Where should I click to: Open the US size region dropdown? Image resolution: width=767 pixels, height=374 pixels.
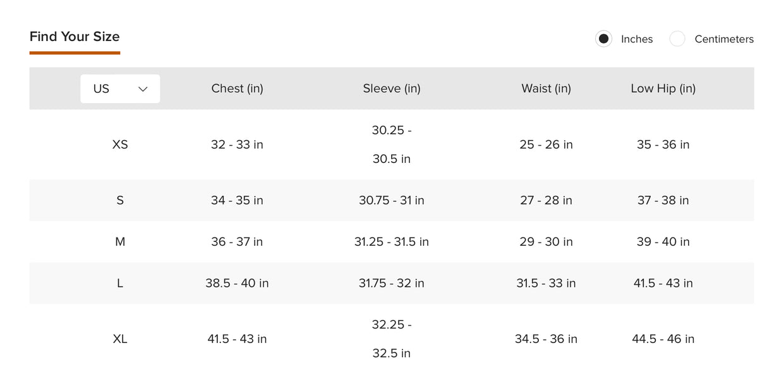pyautogui.click(x=119, y=89)
